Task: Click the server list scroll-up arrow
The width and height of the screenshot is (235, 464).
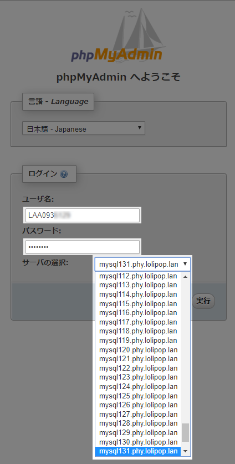Action: pyautogui.click(x=186, y=277)
